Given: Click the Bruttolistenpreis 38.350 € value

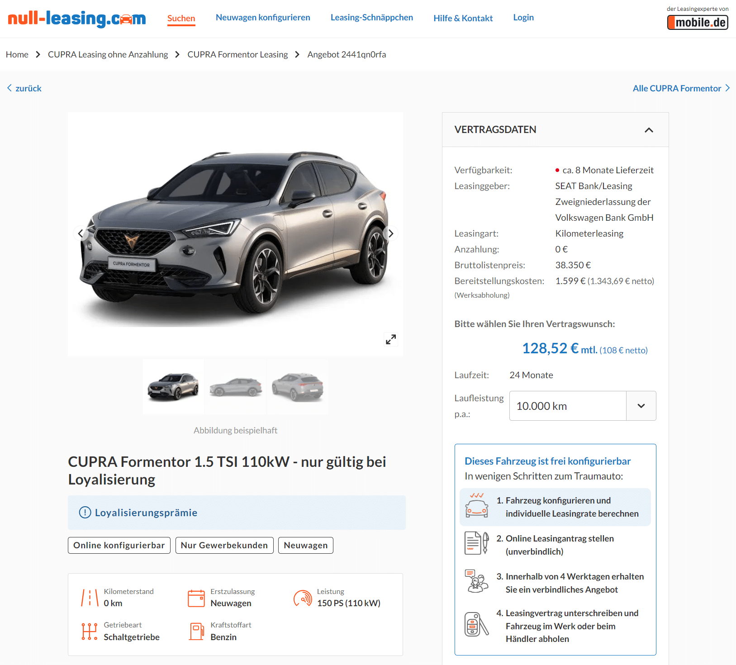Looking at the screenshot, I should [573, 265].
